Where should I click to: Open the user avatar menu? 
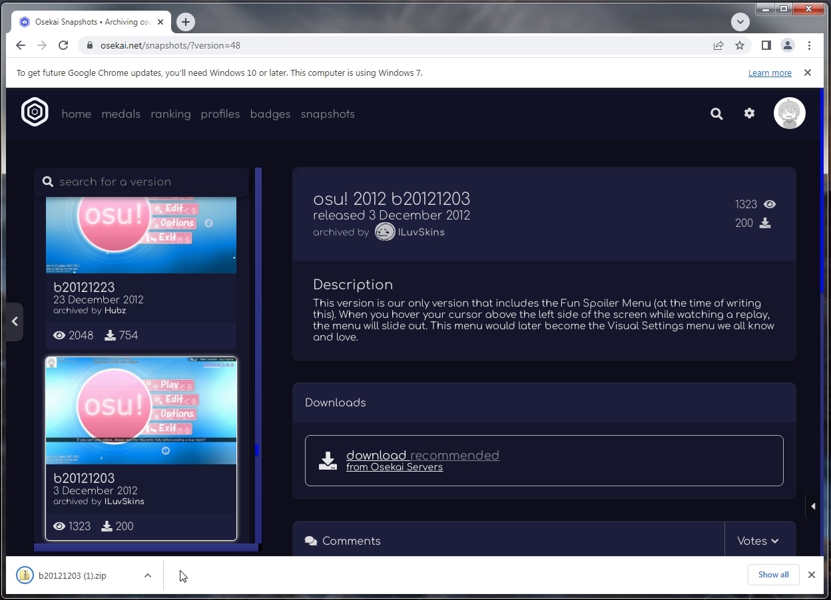789,113
